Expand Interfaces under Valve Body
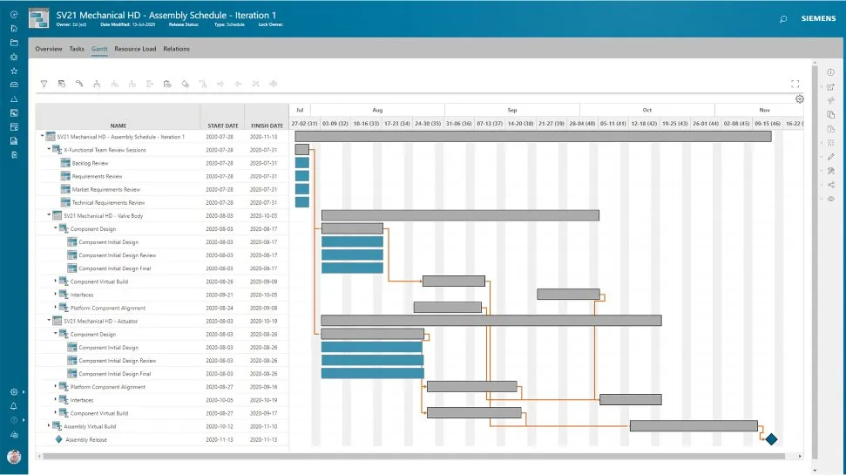The image size is (846, 475). (x=55, y=295)
